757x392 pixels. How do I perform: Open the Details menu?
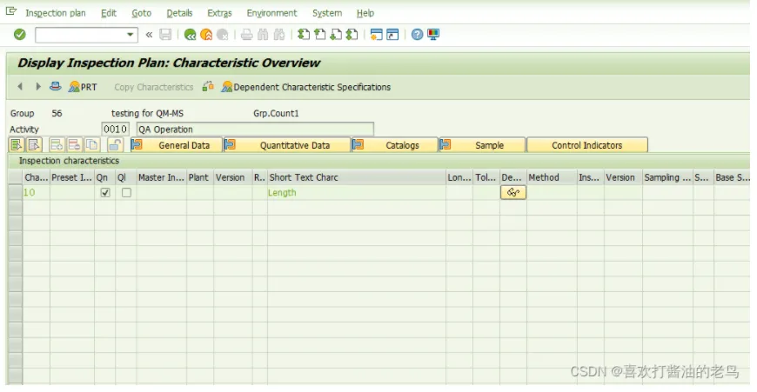[x=179, y=13]
